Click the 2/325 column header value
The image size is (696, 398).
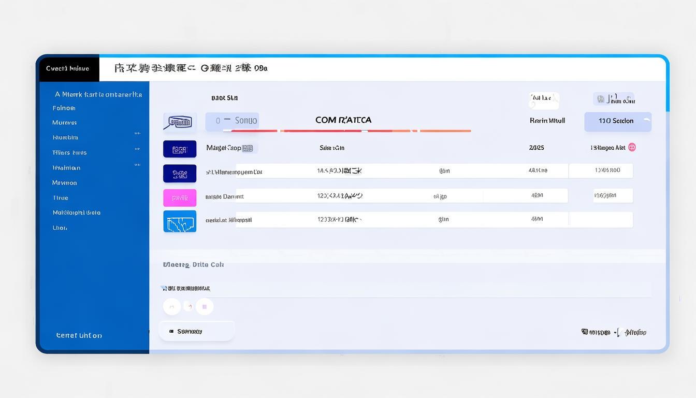coord(536,148)
